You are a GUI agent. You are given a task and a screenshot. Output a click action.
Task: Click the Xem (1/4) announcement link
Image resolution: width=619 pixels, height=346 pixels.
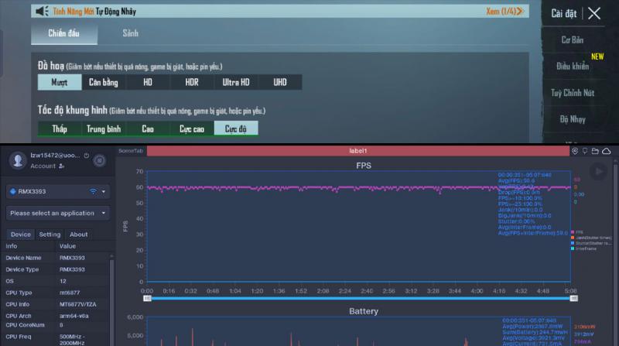505,11
